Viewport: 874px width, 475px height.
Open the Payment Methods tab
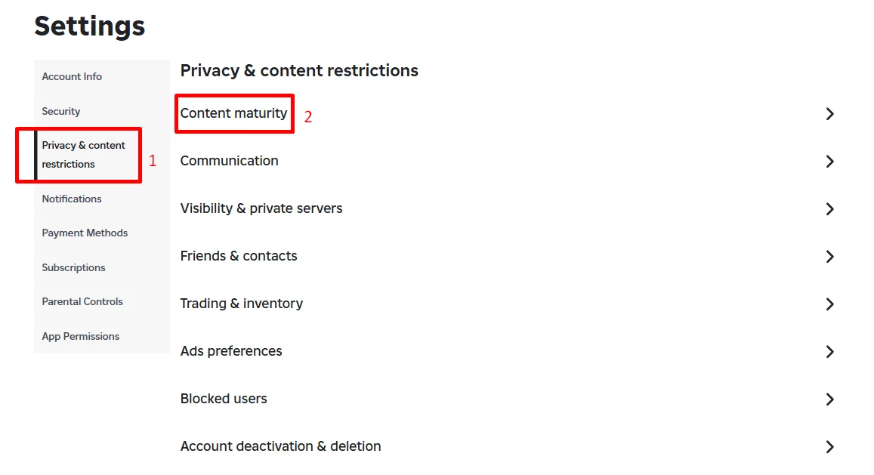[x=85, y=233]
